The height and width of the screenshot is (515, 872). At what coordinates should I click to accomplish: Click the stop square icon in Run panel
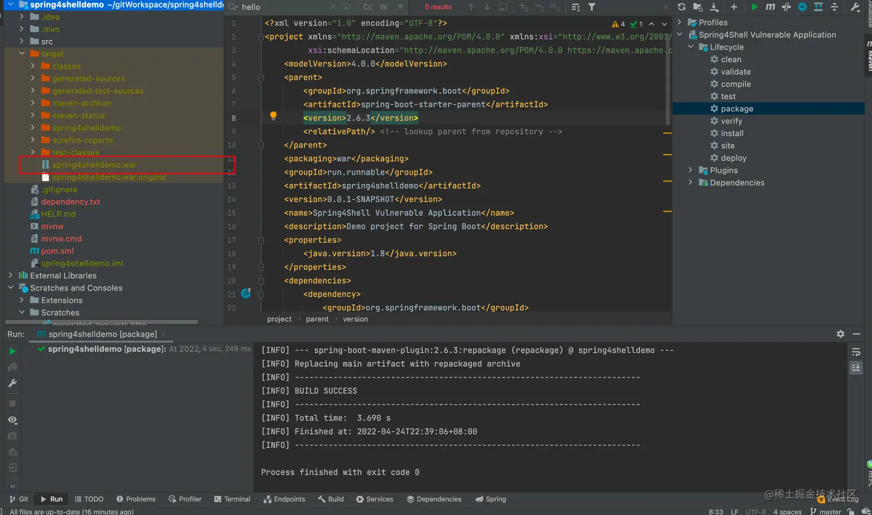[x=12, y=404]
